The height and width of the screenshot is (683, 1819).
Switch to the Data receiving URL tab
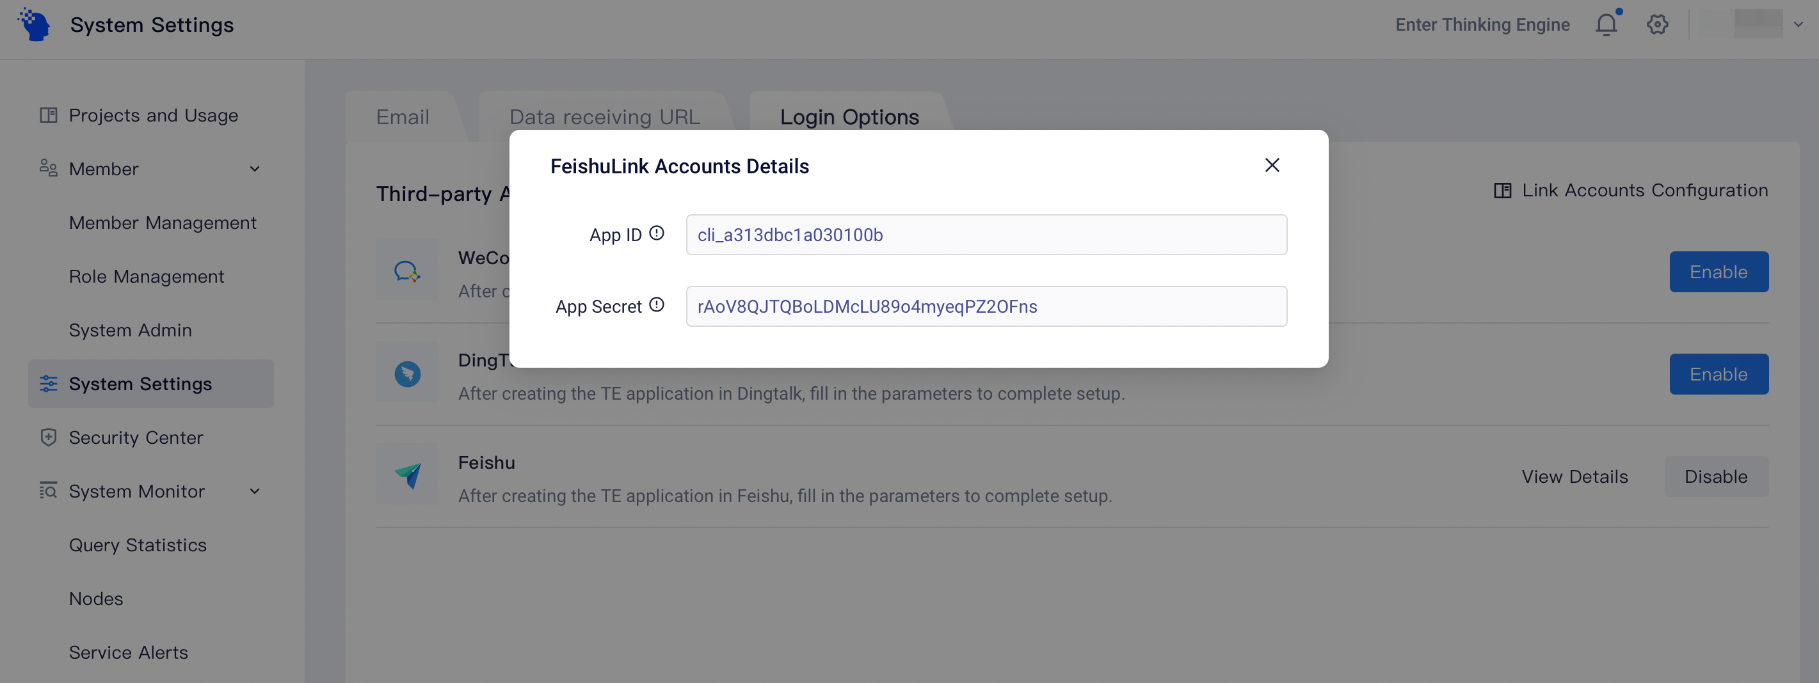604,117
